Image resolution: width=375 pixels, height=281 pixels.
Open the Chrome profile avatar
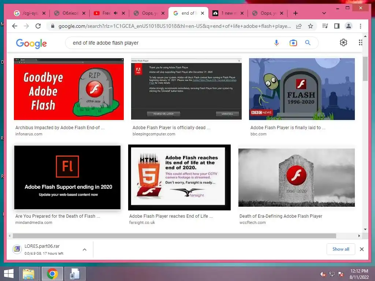(x=349, y=26)
